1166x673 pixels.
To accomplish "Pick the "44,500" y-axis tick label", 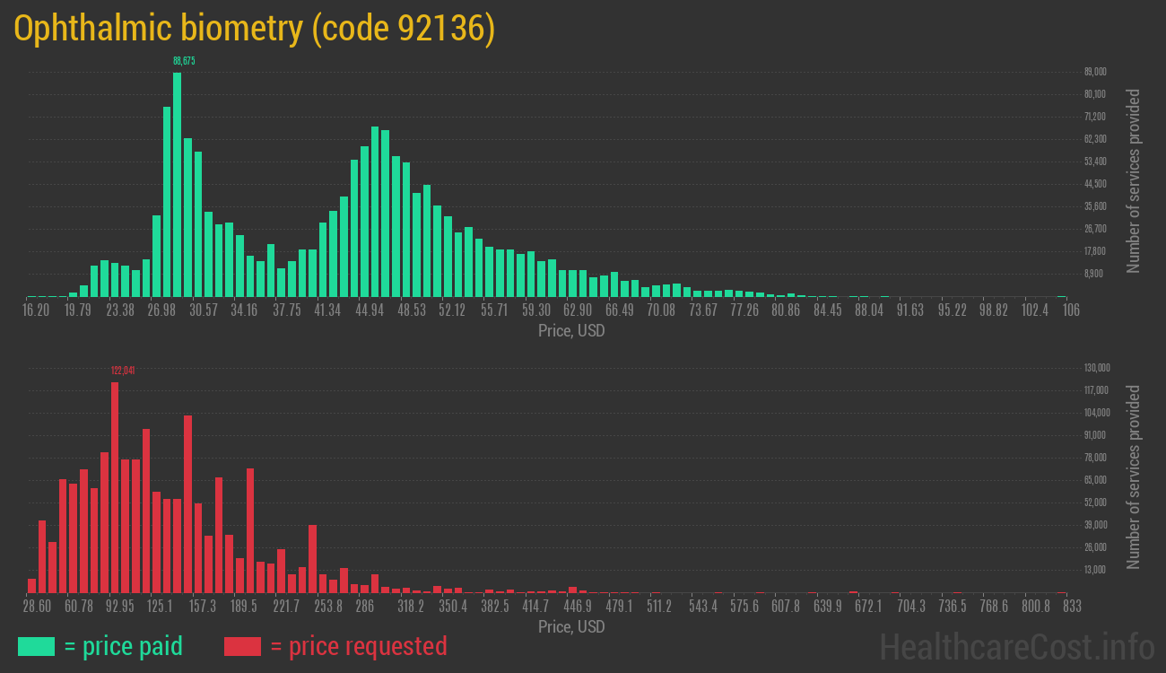I will click(1095, 184).
